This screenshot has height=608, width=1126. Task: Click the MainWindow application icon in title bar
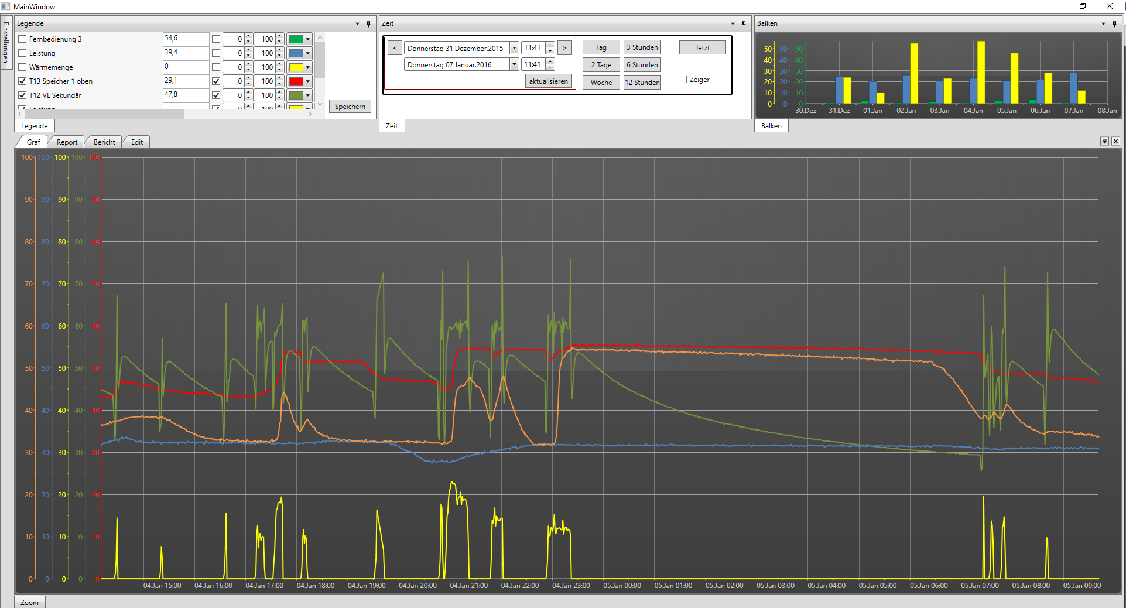[x=6, y=6]
